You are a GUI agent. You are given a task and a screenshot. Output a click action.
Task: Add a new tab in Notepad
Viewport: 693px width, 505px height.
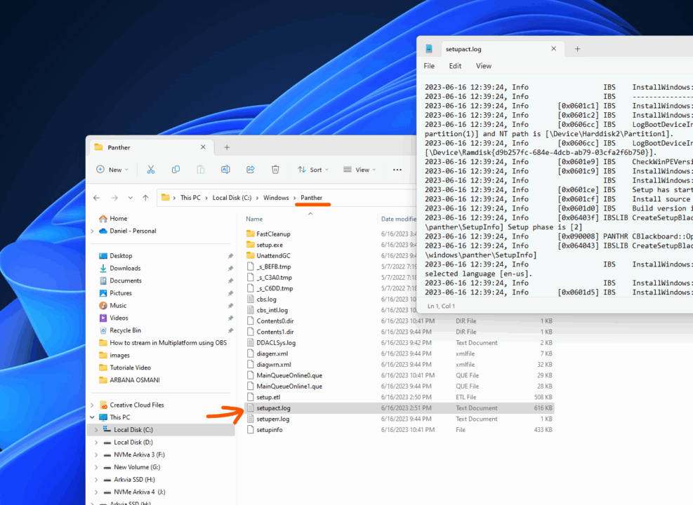[577, 49]
